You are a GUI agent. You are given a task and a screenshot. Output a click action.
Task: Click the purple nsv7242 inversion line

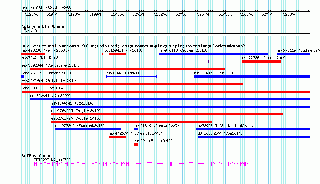115,61
